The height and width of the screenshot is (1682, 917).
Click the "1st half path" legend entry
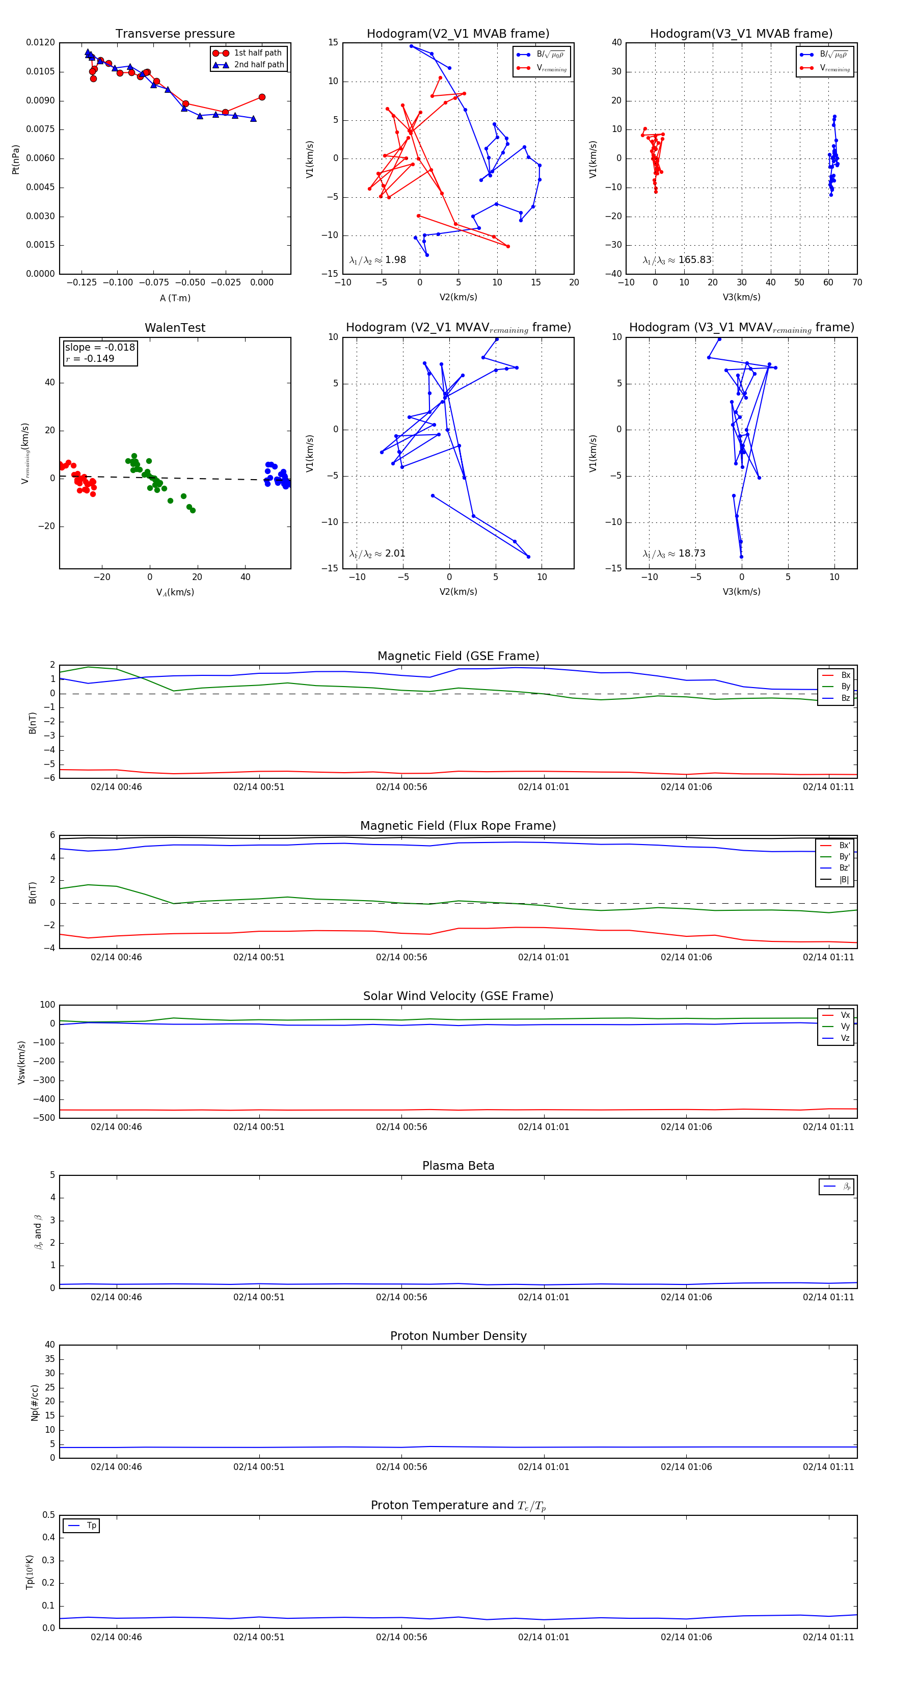[248, 53]
